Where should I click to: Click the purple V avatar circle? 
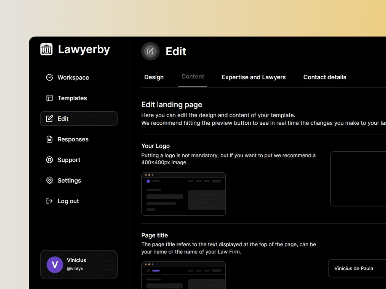point(55,265)
